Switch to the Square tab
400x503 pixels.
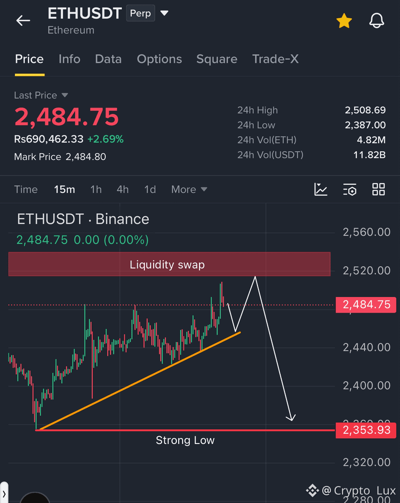pos(216,59)
